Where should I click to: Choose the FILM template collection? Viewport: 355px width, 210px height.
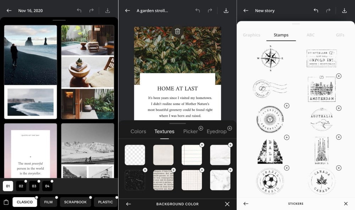[48, 202]
